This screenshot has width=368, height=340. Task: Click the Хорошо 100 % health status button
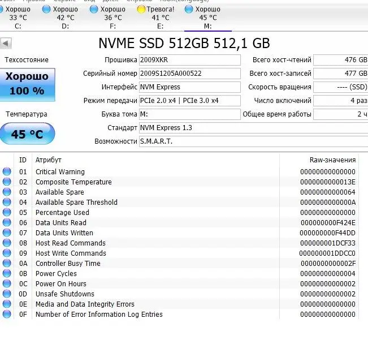[x=28, y=84]
